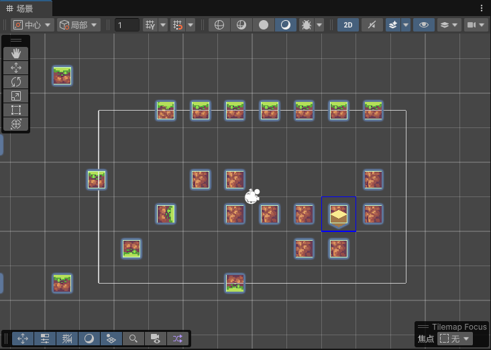This screenshot has width=491, height=350.
Task: Click the bottom bar sphere draw-mode button
Action: [x=89, y=339]
